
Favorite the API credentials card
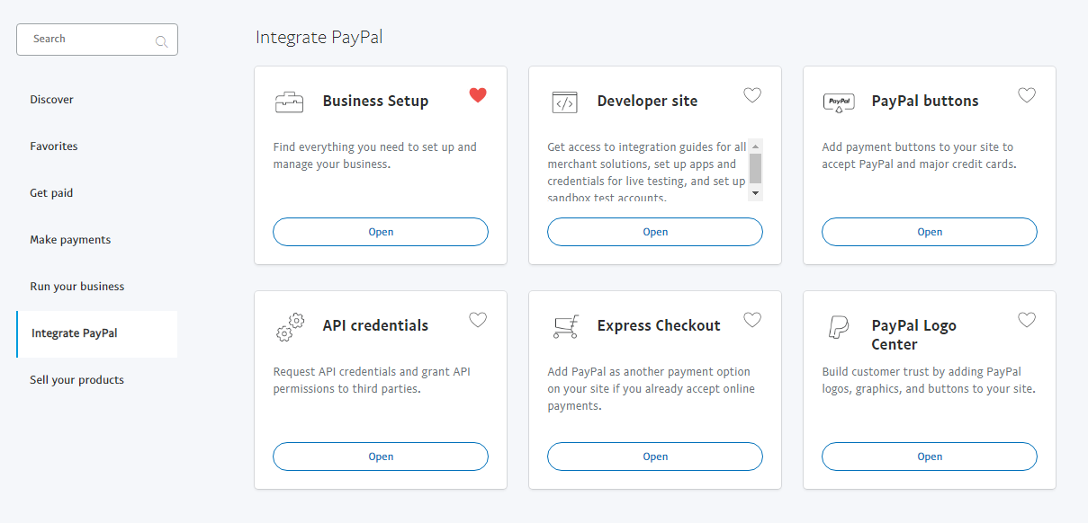[478, 320]
